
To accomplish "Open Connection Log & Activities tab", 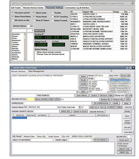I will click(77, 8).
